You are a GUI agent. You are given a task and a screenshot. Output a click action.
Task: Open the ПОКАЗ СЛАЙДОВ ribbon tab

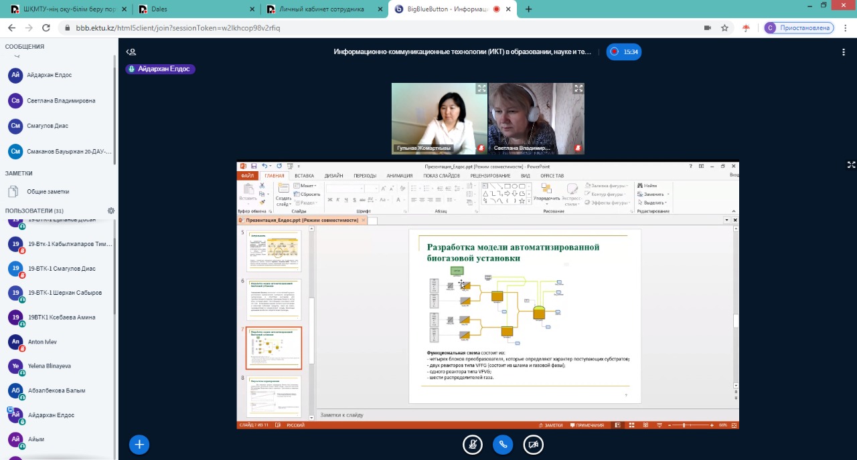(441, 176)
